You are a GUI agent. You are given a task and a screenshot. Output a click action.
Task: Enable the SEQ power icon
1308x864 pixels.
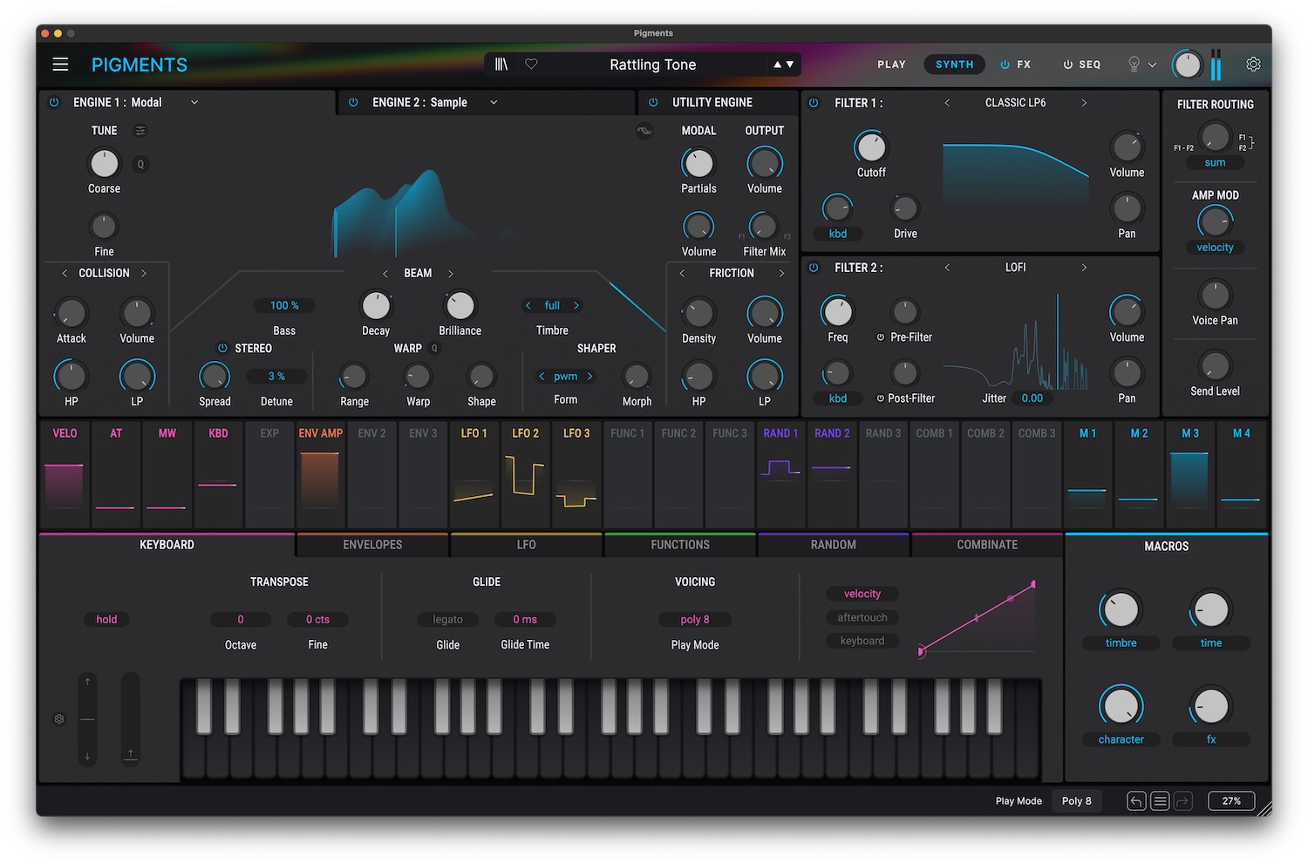[x=1067, y=65]
